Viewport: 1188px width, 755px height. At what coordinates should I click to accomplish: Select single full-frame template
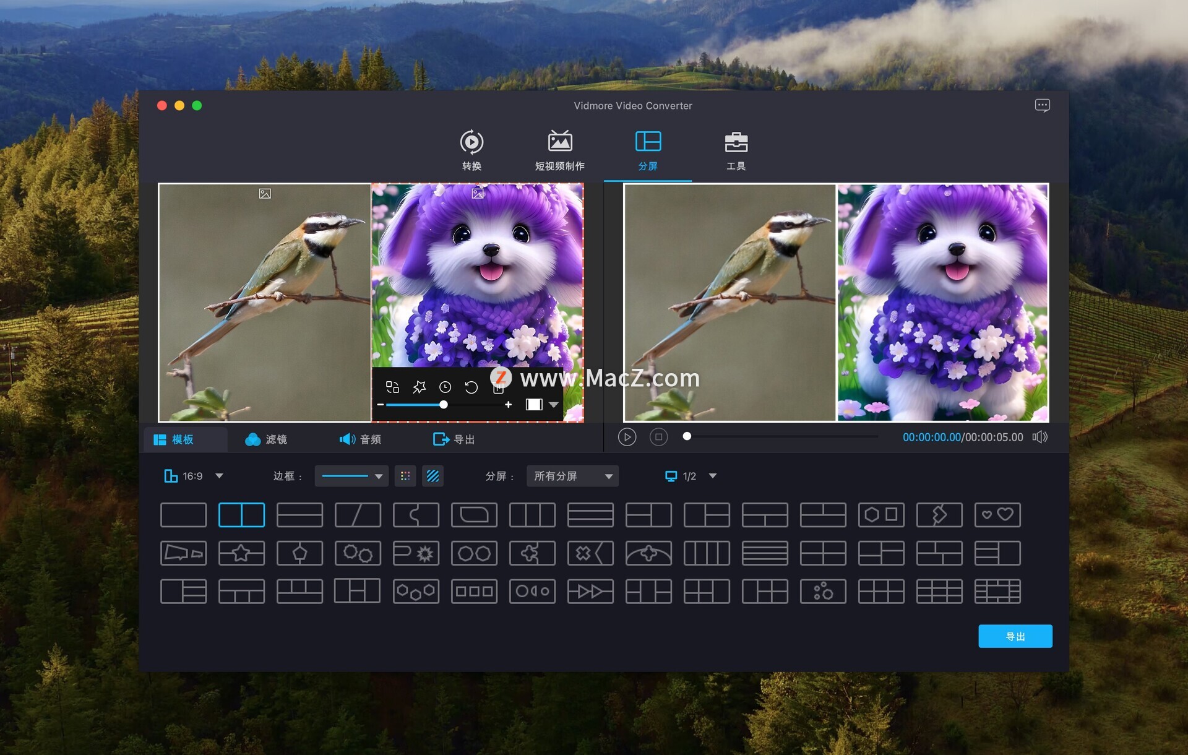[x=183, y=515]
